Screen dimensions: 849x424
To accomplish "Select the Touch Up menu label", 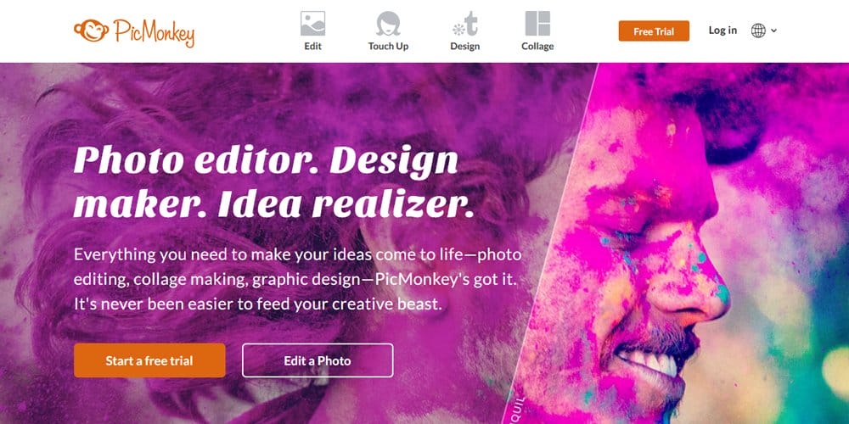I will (x=388, y=47).
